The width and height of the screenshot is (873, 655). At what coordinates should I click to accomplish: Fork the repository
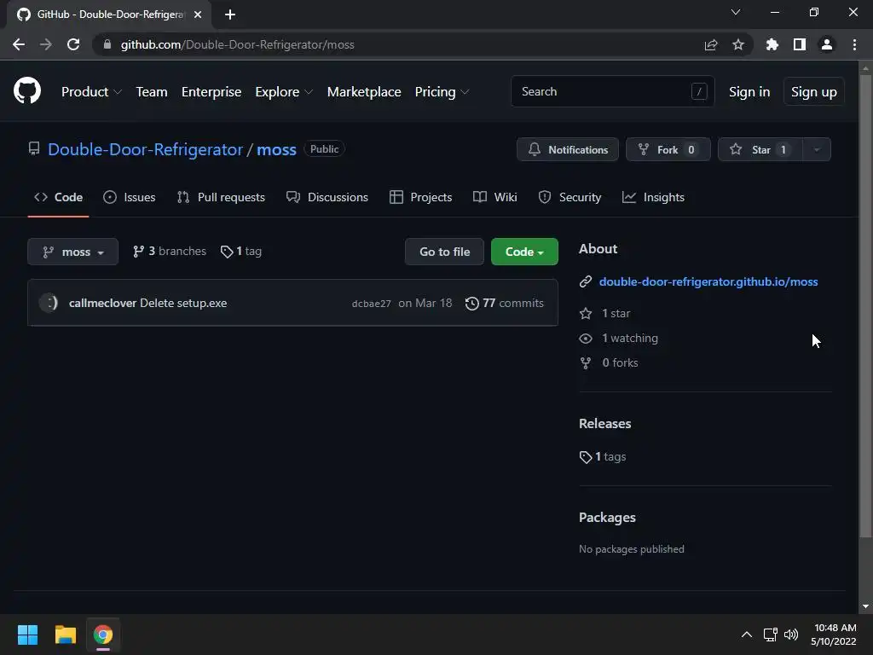[668, 149]
